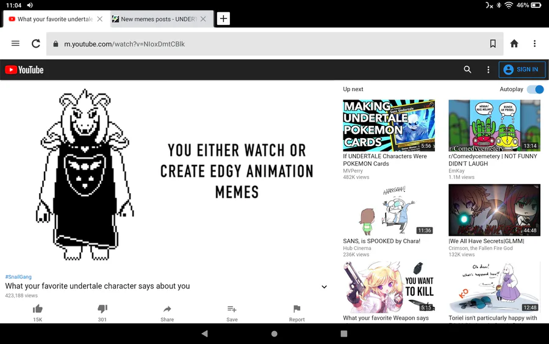Click the YouTube logo
This screenshot has height=344, width=549.
click(x=24, y=70)
